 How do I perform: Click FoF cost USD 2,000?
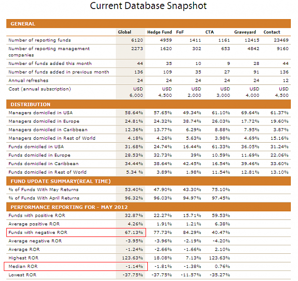(x=194, y=92)
